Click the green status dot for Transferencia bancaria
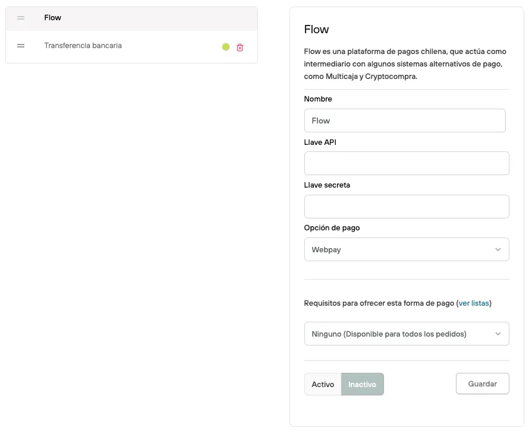 coord(226,47)
